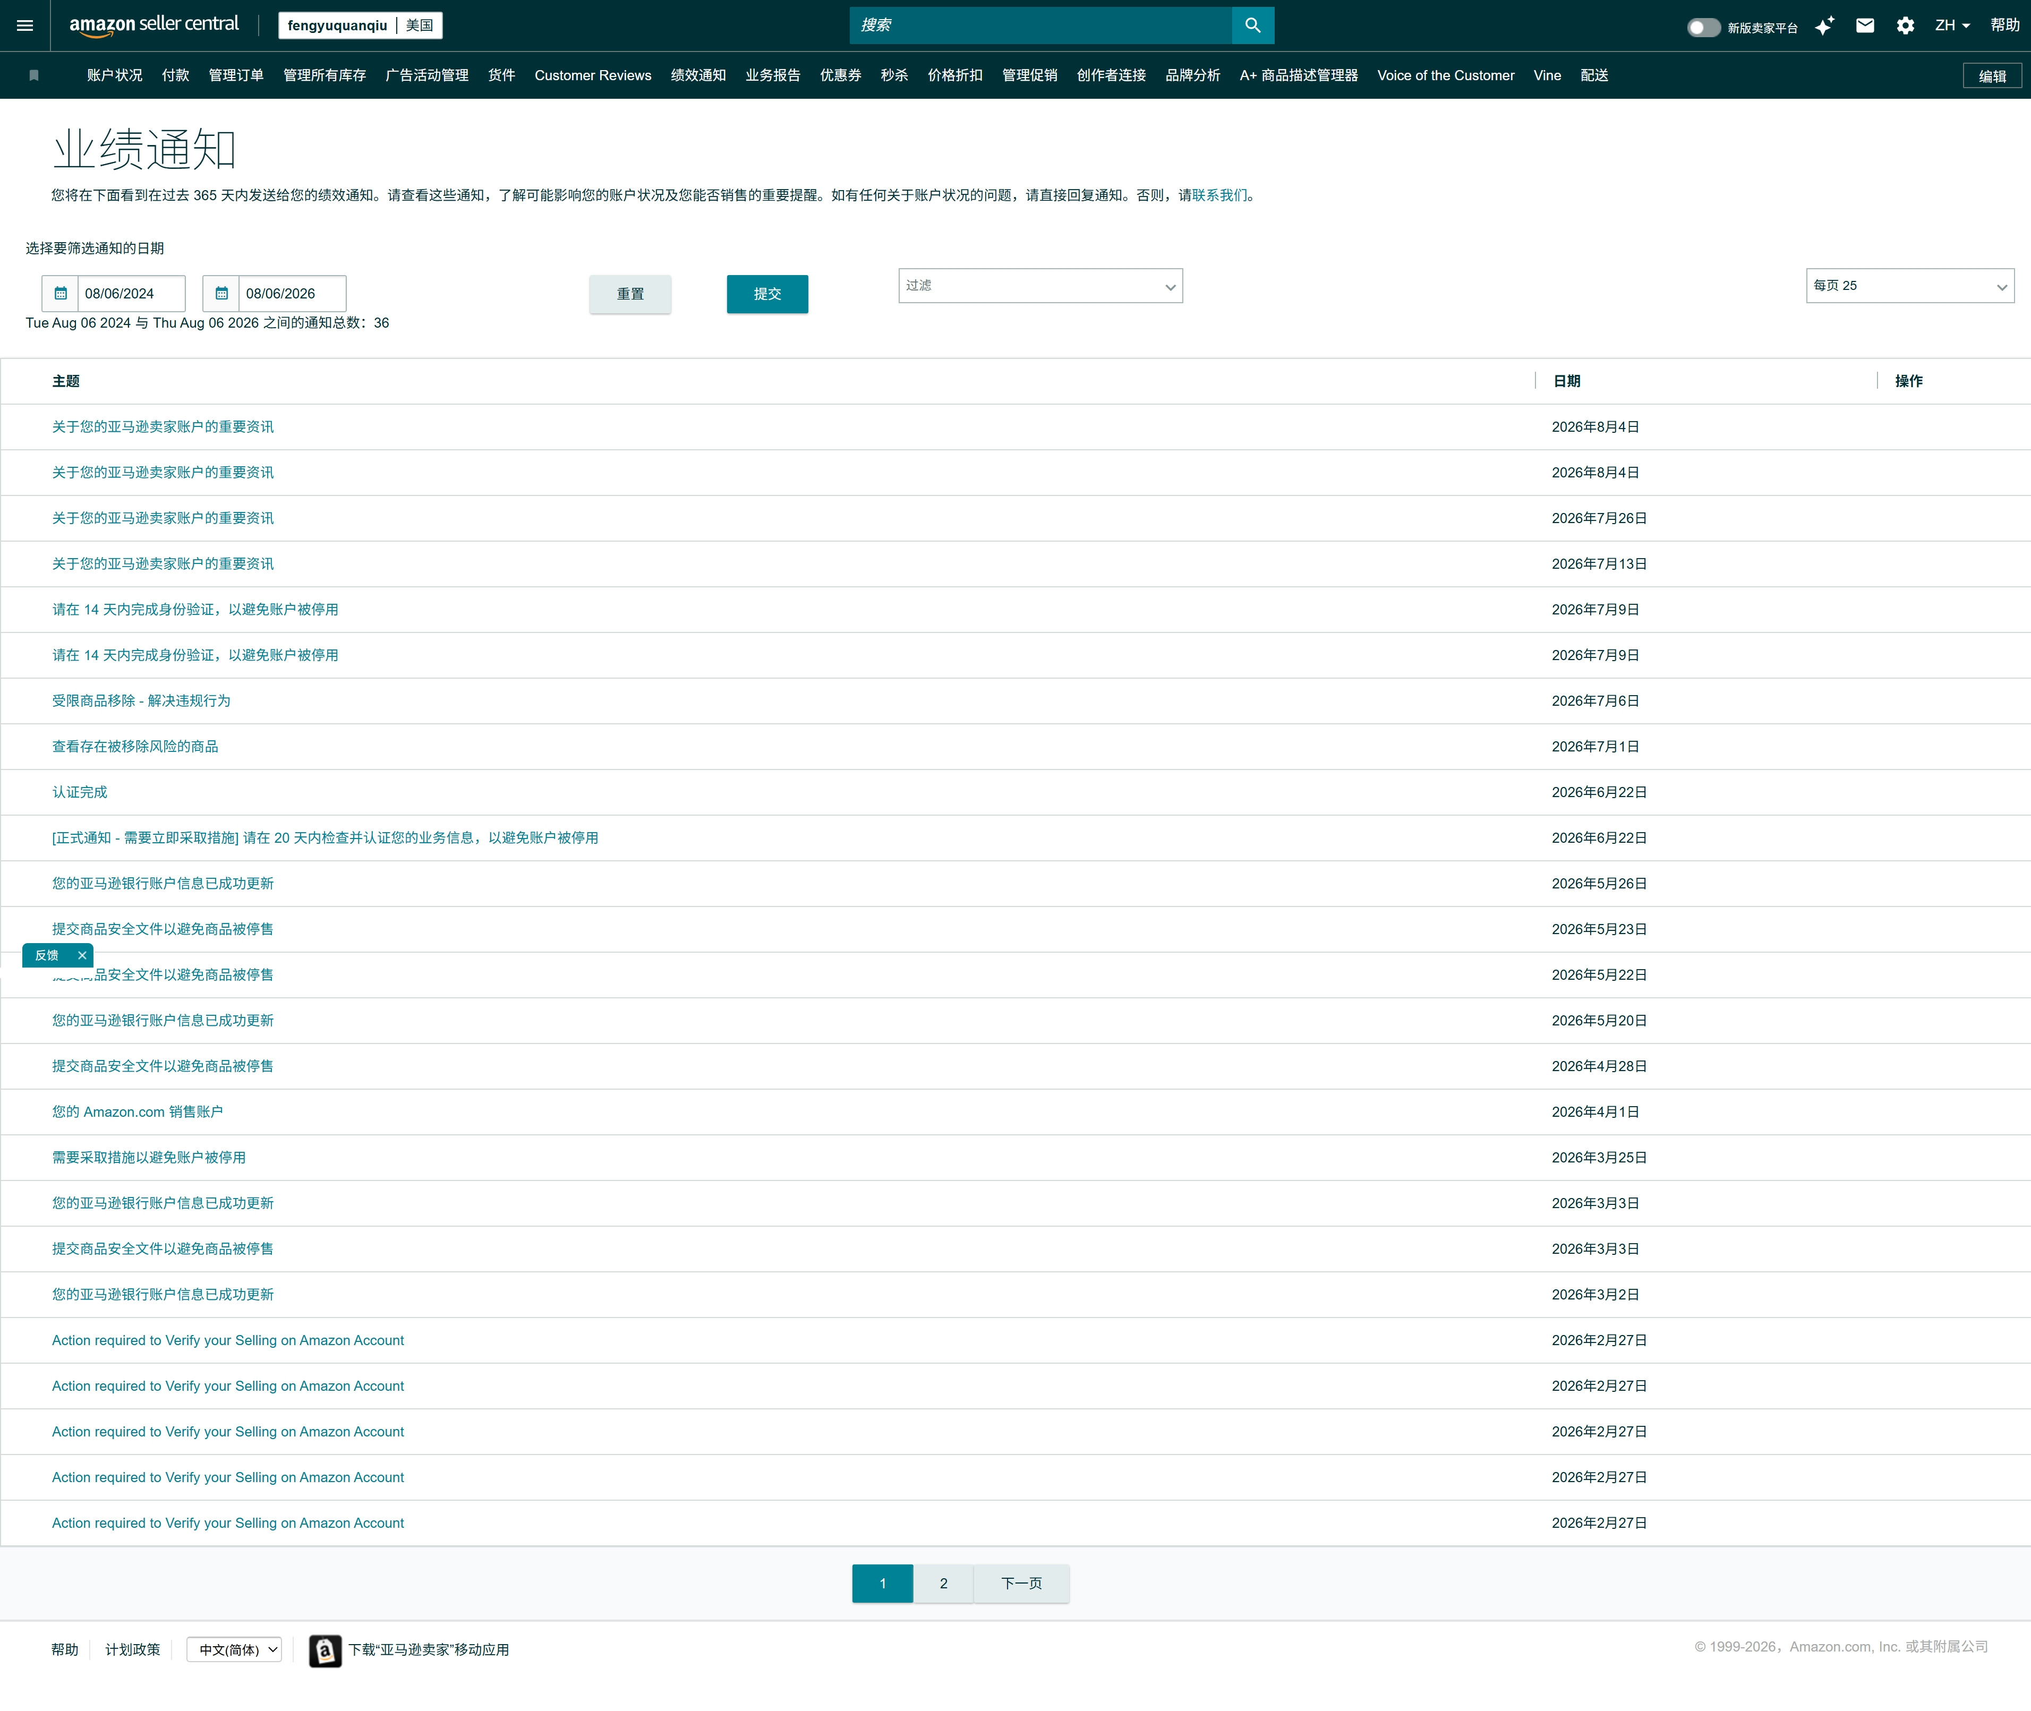Click the 编辑 button in navigation bar
This screenshot has width=2031, height=1711.
click(x=1992, y=75)
